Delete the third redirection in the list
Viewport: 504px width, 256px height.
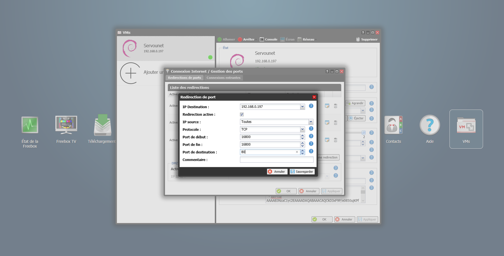(336, 140)
